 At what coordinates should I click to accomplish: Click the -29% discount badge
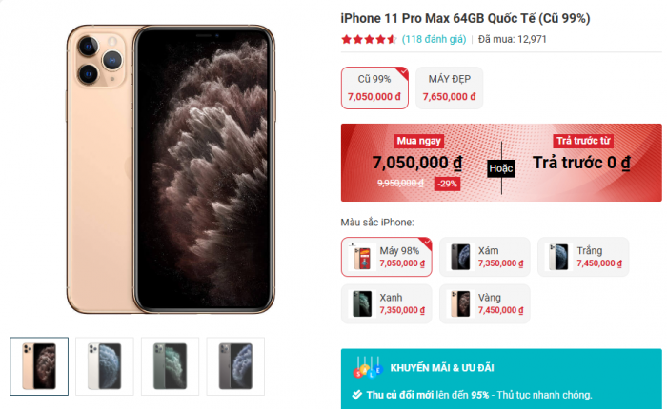(447, 184)
